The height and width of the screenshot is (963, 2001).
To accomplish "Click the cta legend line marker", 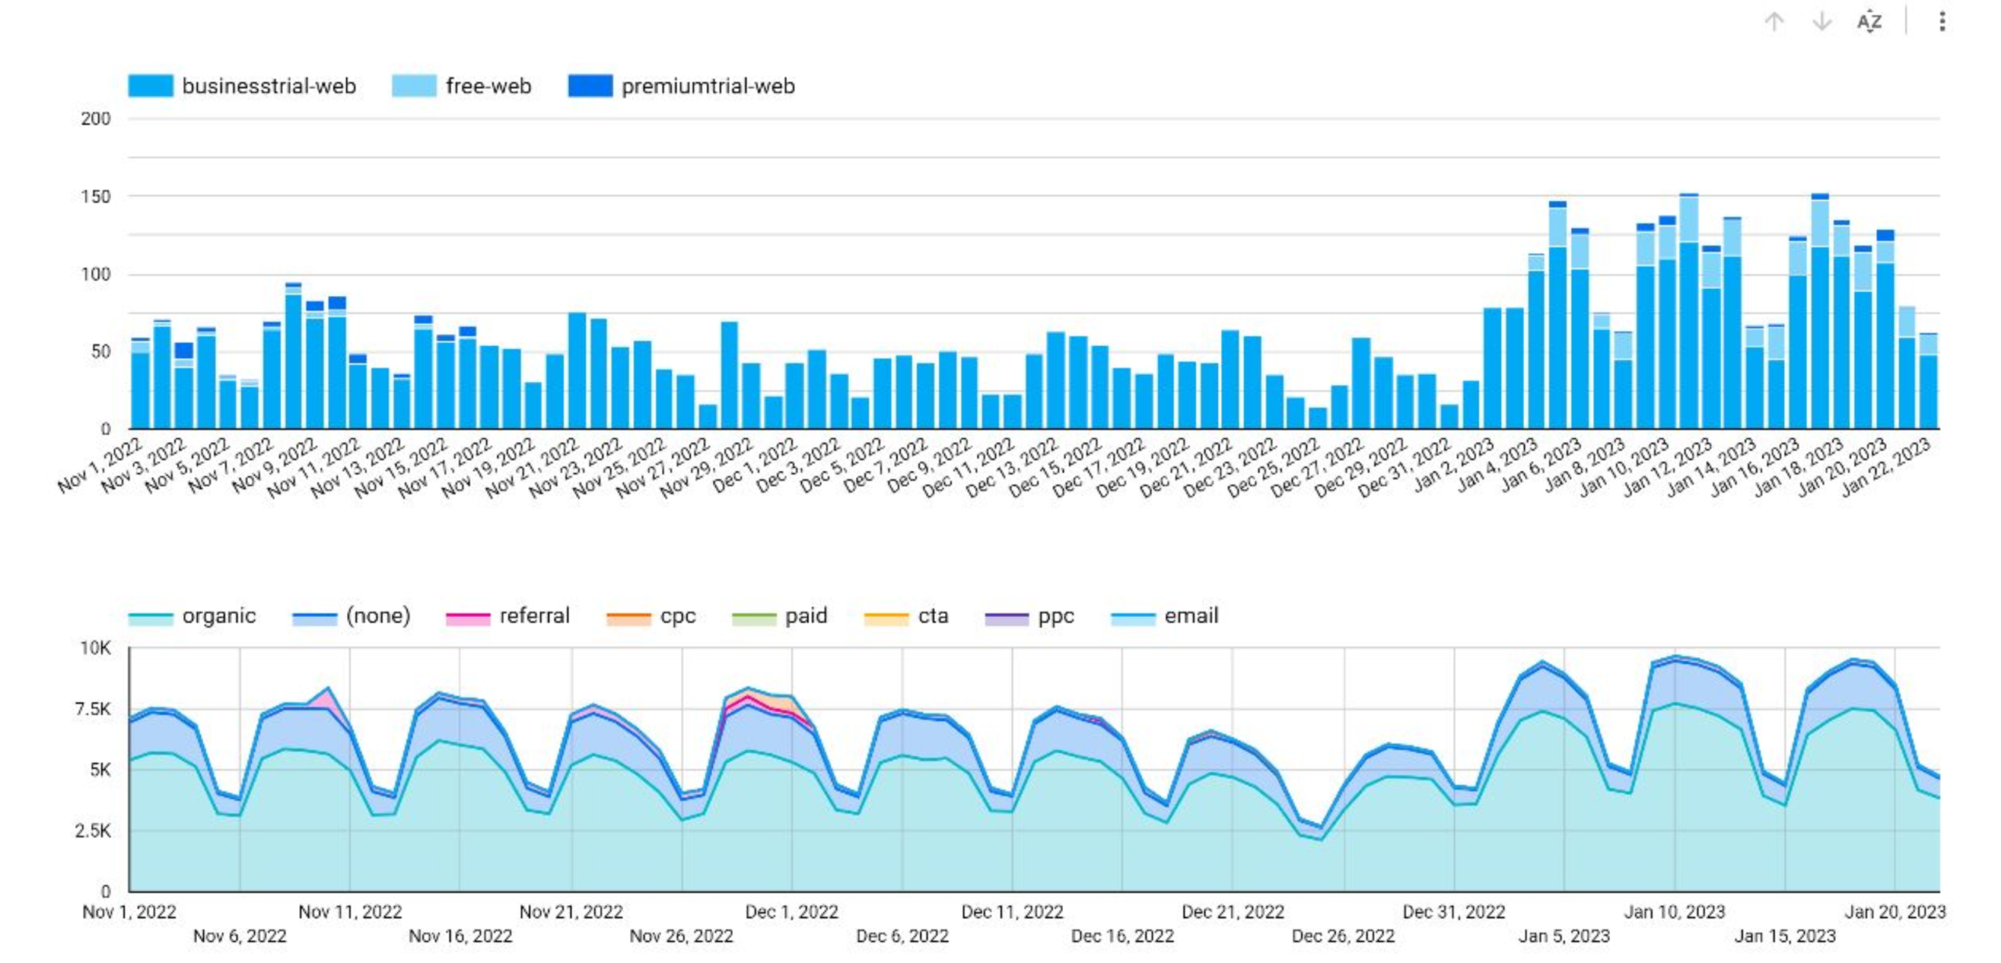I will tap(886, 619).
